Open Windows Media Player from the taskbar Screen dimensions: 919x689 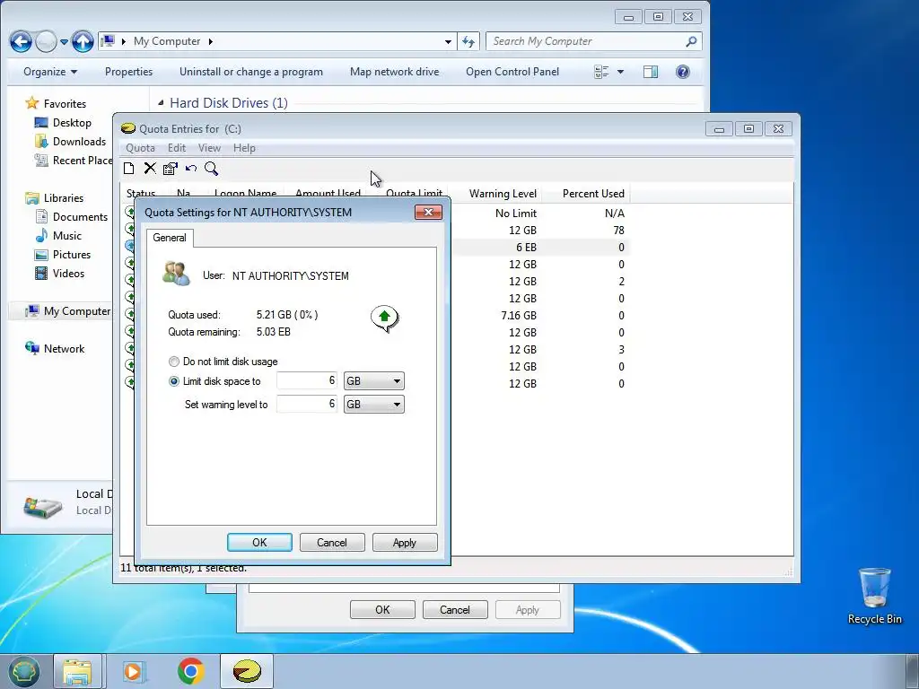[133, 671]
